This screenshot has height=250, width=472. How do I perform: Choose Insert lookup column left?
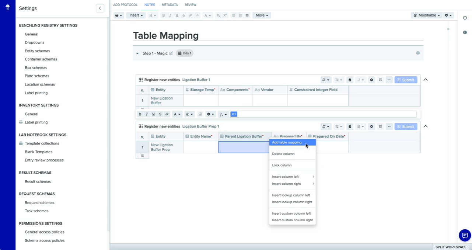[292, 195]
